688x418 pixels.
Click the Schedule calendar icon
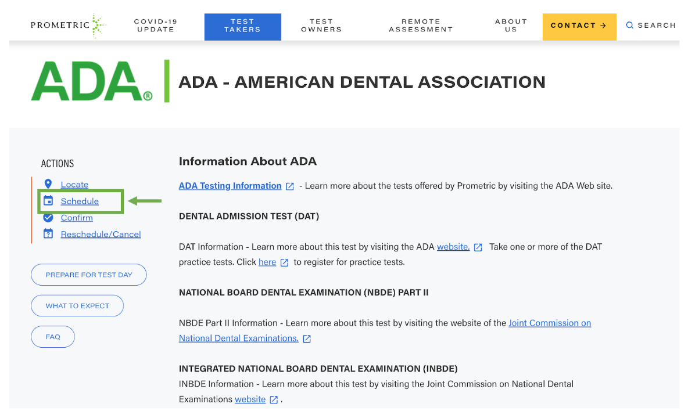point(48,201)
